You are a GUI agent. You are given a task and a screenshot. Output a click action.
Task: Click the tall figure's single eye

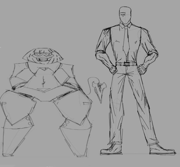123,14
